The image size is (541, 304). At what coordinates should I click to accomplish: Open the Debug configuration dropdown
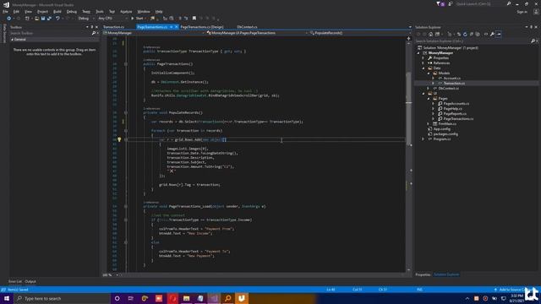pyautogui.click(x=85, y=19)
